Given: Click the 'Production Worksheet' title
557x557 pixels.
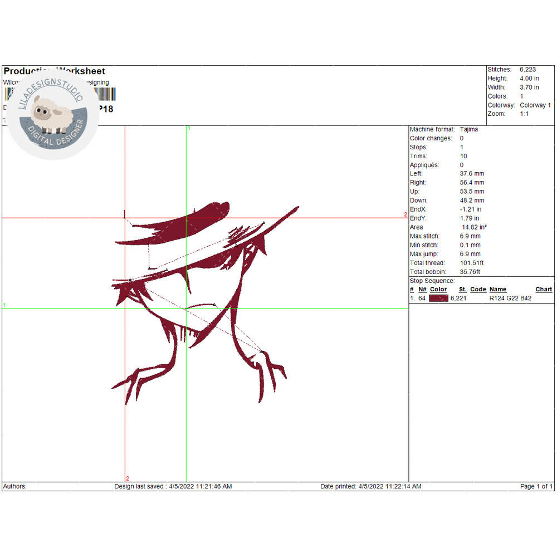Looking at the screenshot, I should coord(55,71).
